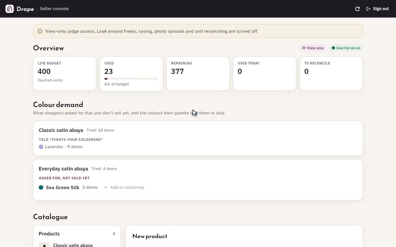Click 'Tried: 4 demo' text
Screen dimensions: 396x247
pos(104,169)
